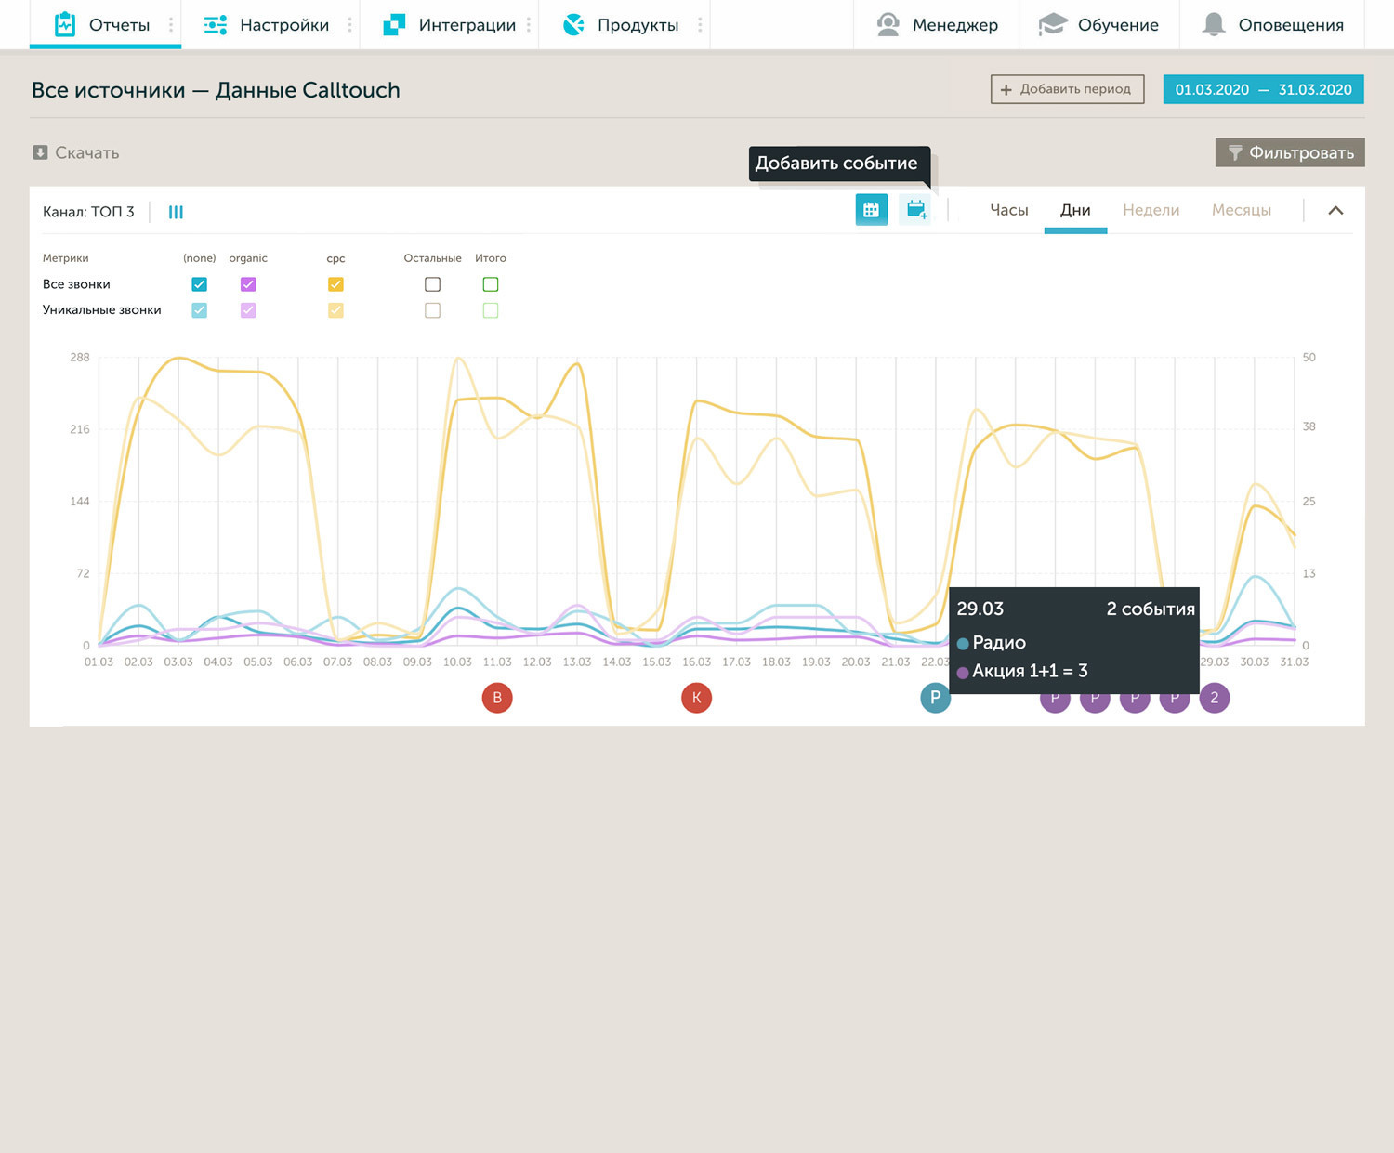Open the Отчеты menu dots

171,25
